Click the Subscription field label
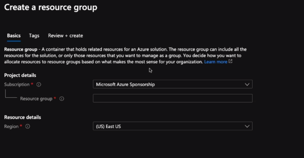Screen dimensions: 304x158 (x=17, y=85)
